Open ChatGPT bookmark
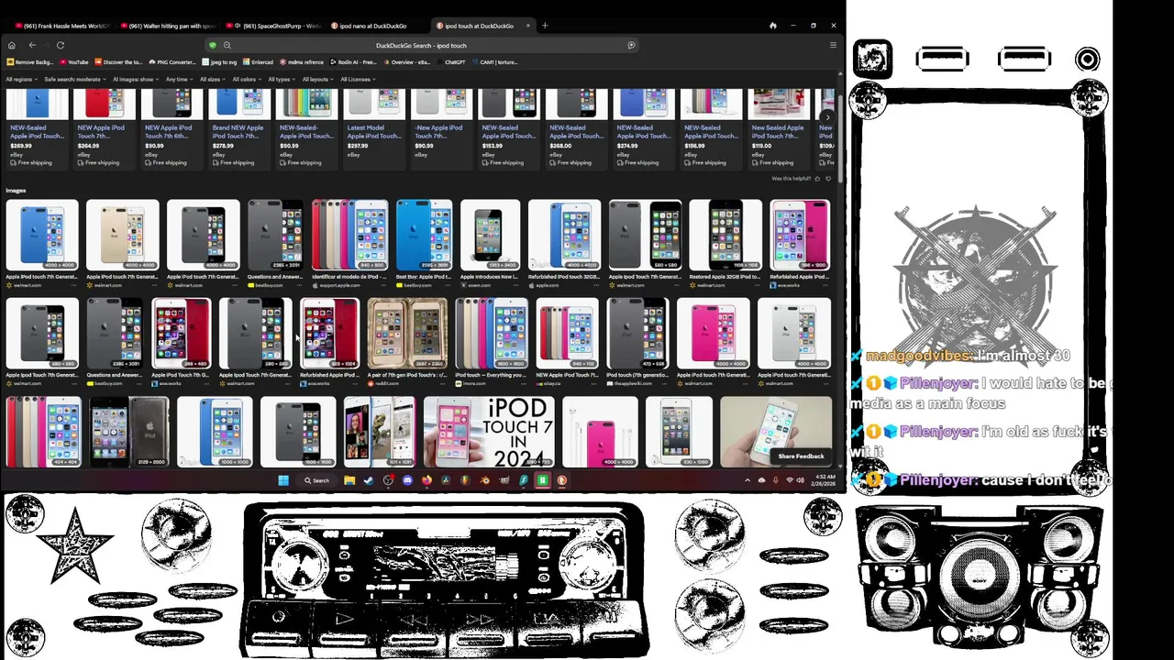This screenshot has height=660, width=1174. [x=450, y=62]
